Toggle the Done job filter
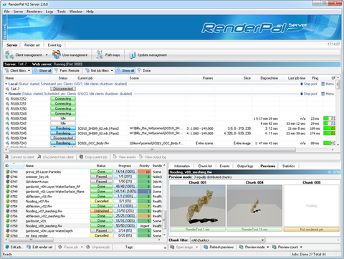Image resolution: width=344 pixels, height=259 pixels. click(144, 70)
